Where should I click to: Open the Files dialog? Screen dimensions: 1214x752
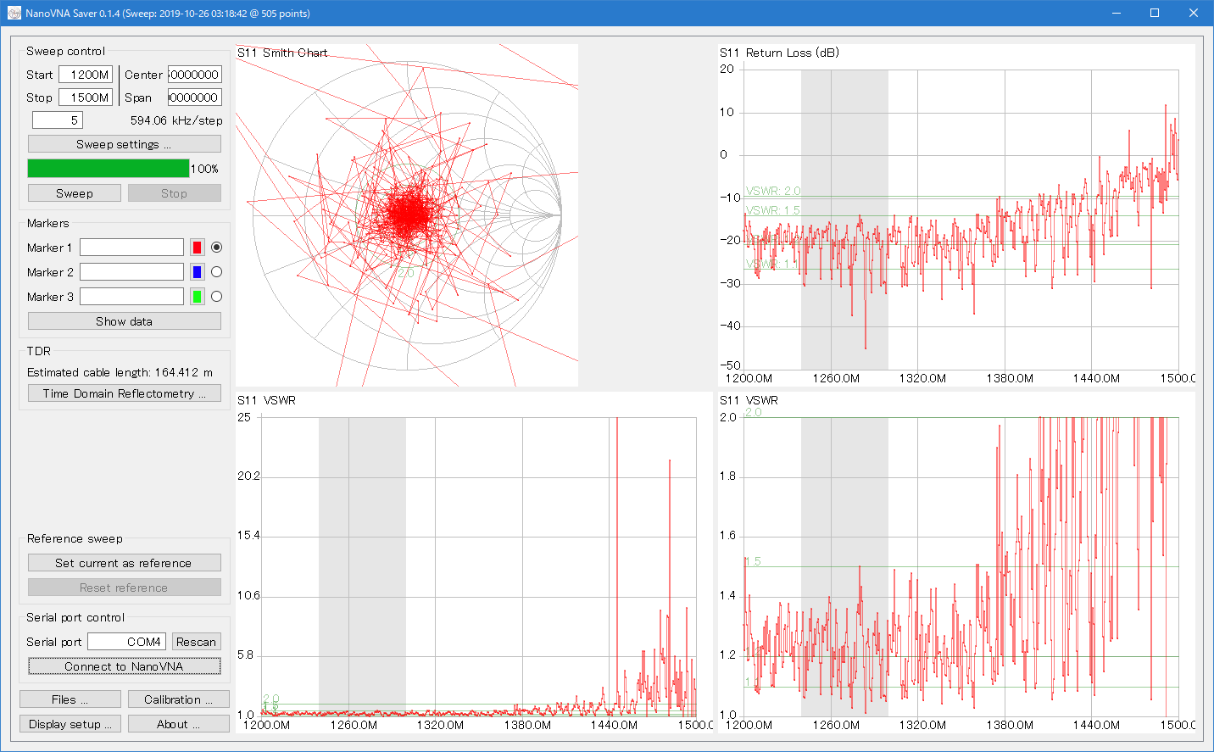tap(70, 699)
